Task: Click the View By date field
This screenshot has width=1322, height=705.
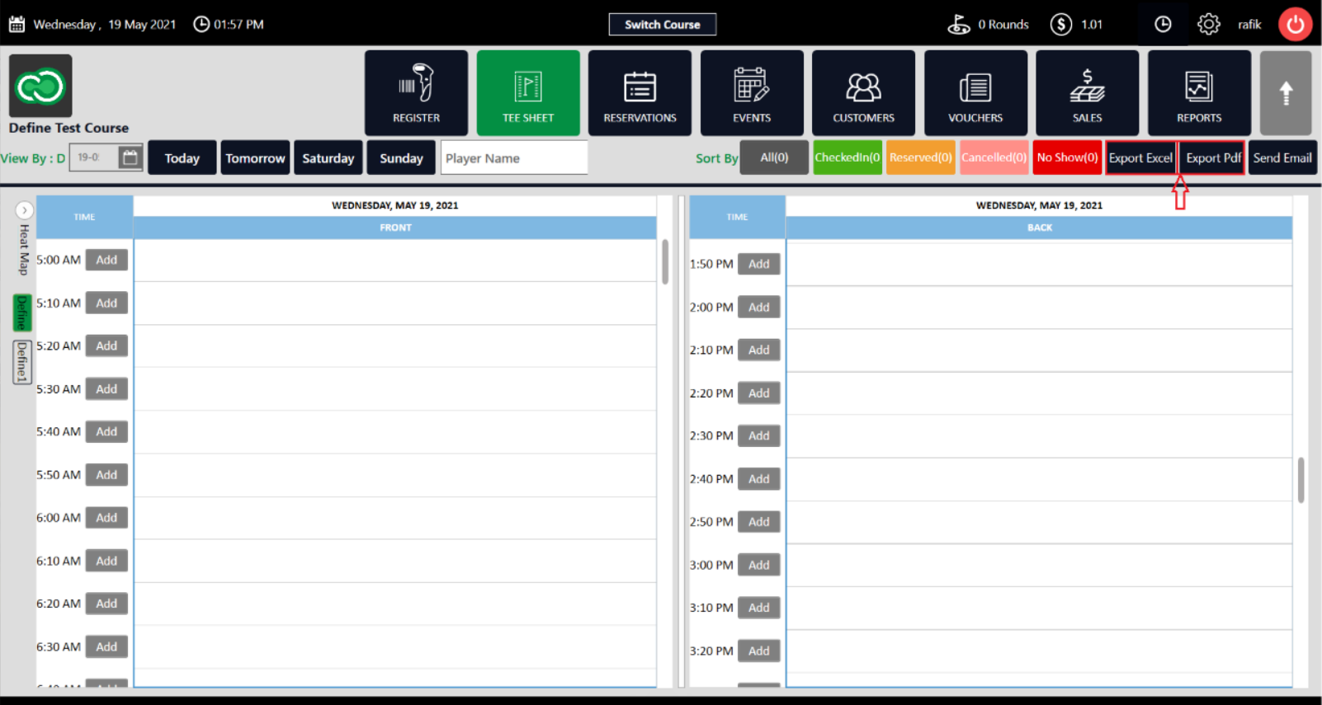Action: tap(93, 157)
